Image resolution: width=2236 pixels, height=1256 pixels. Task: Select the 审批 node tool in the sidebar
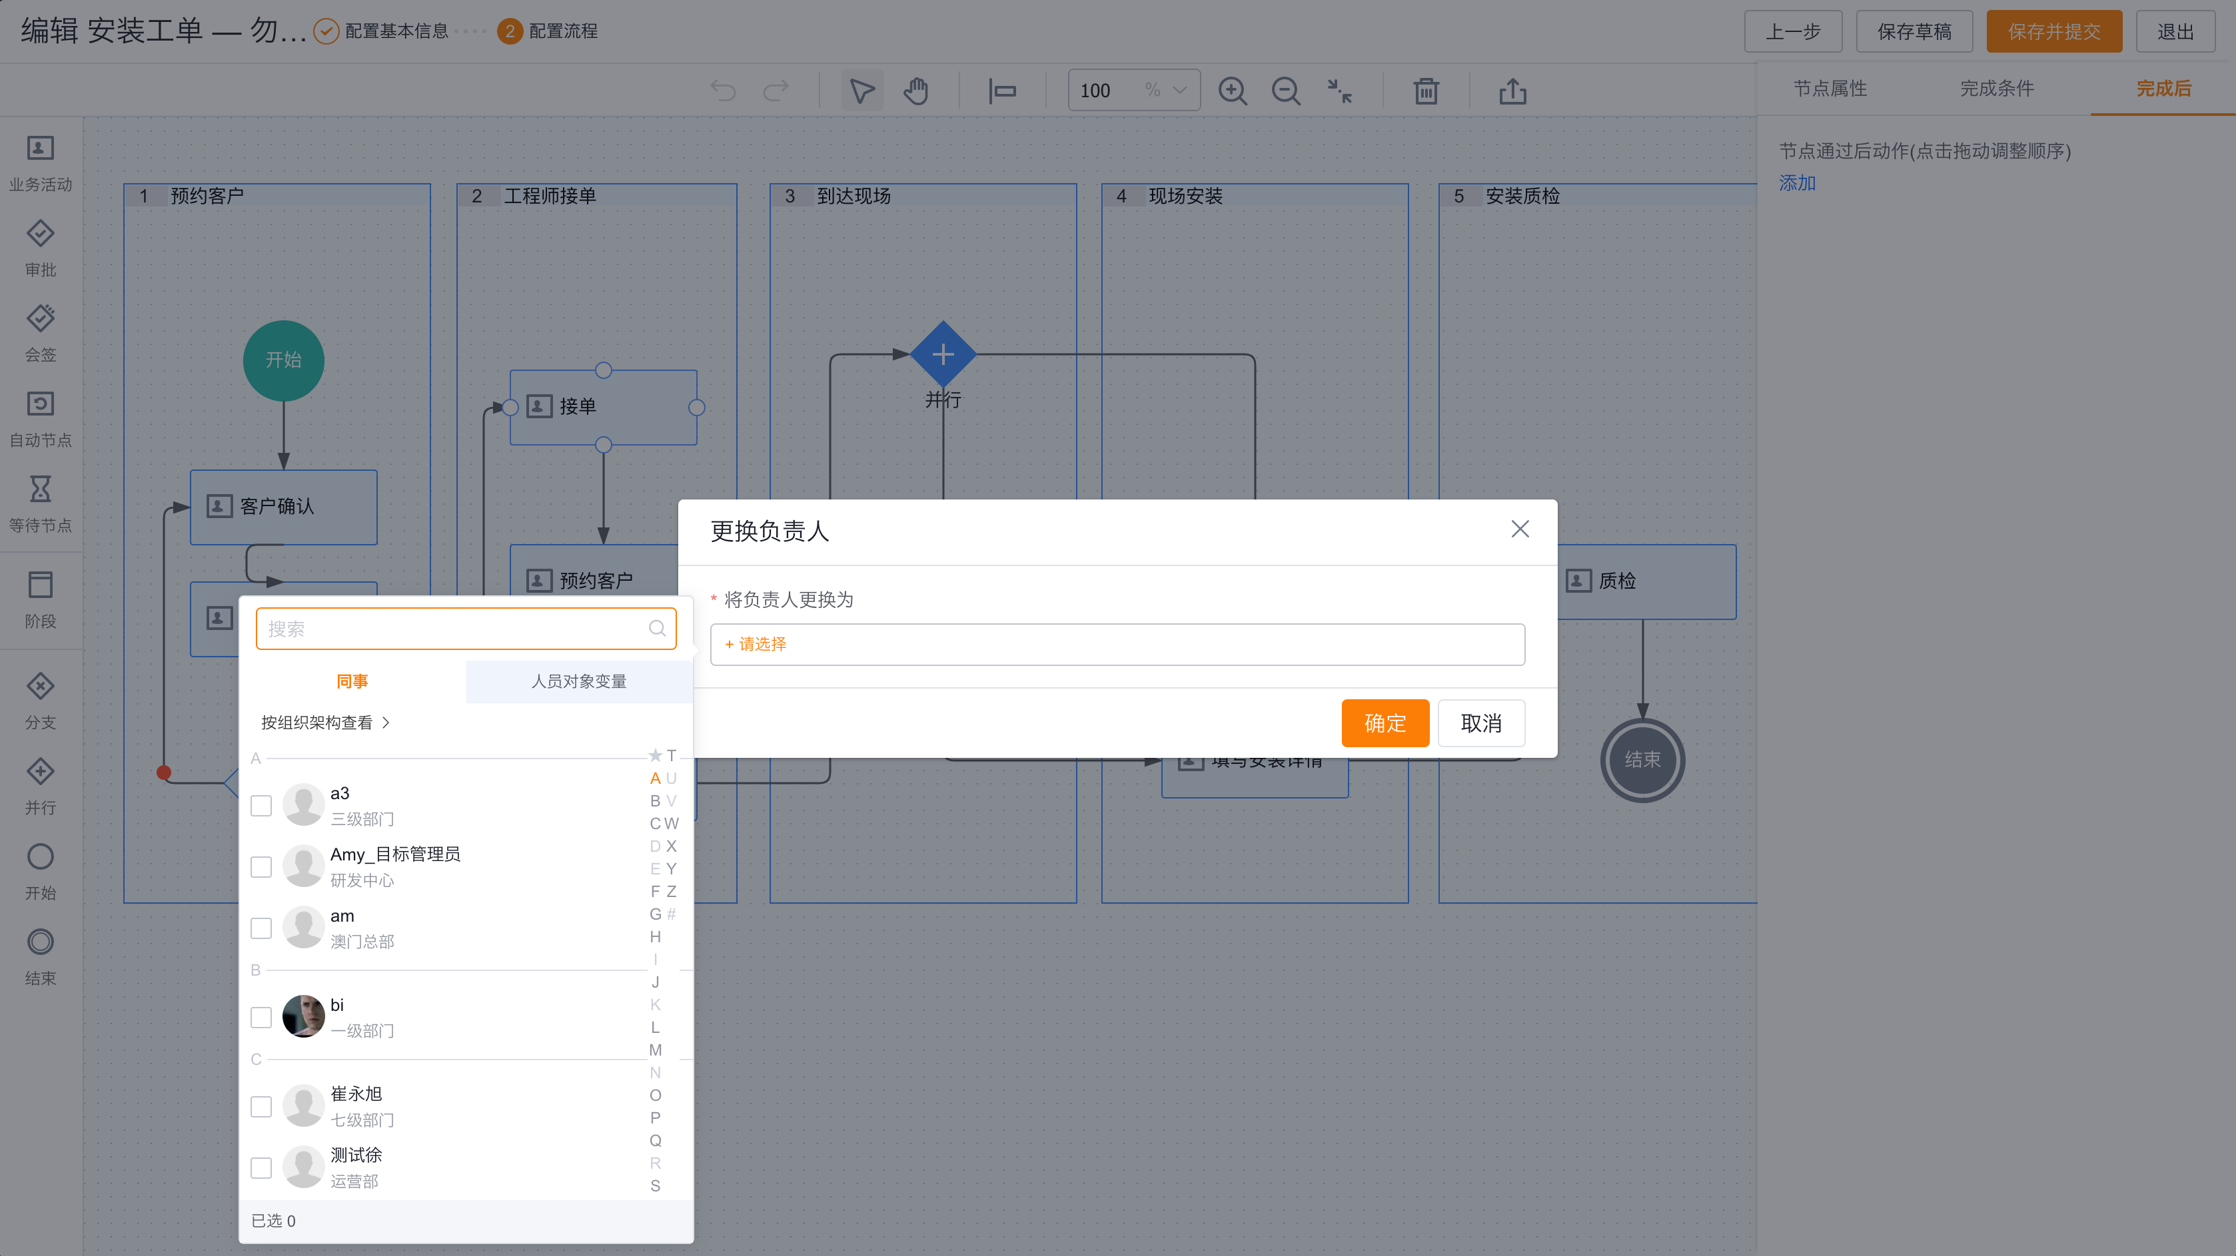[x=40, y=247]
